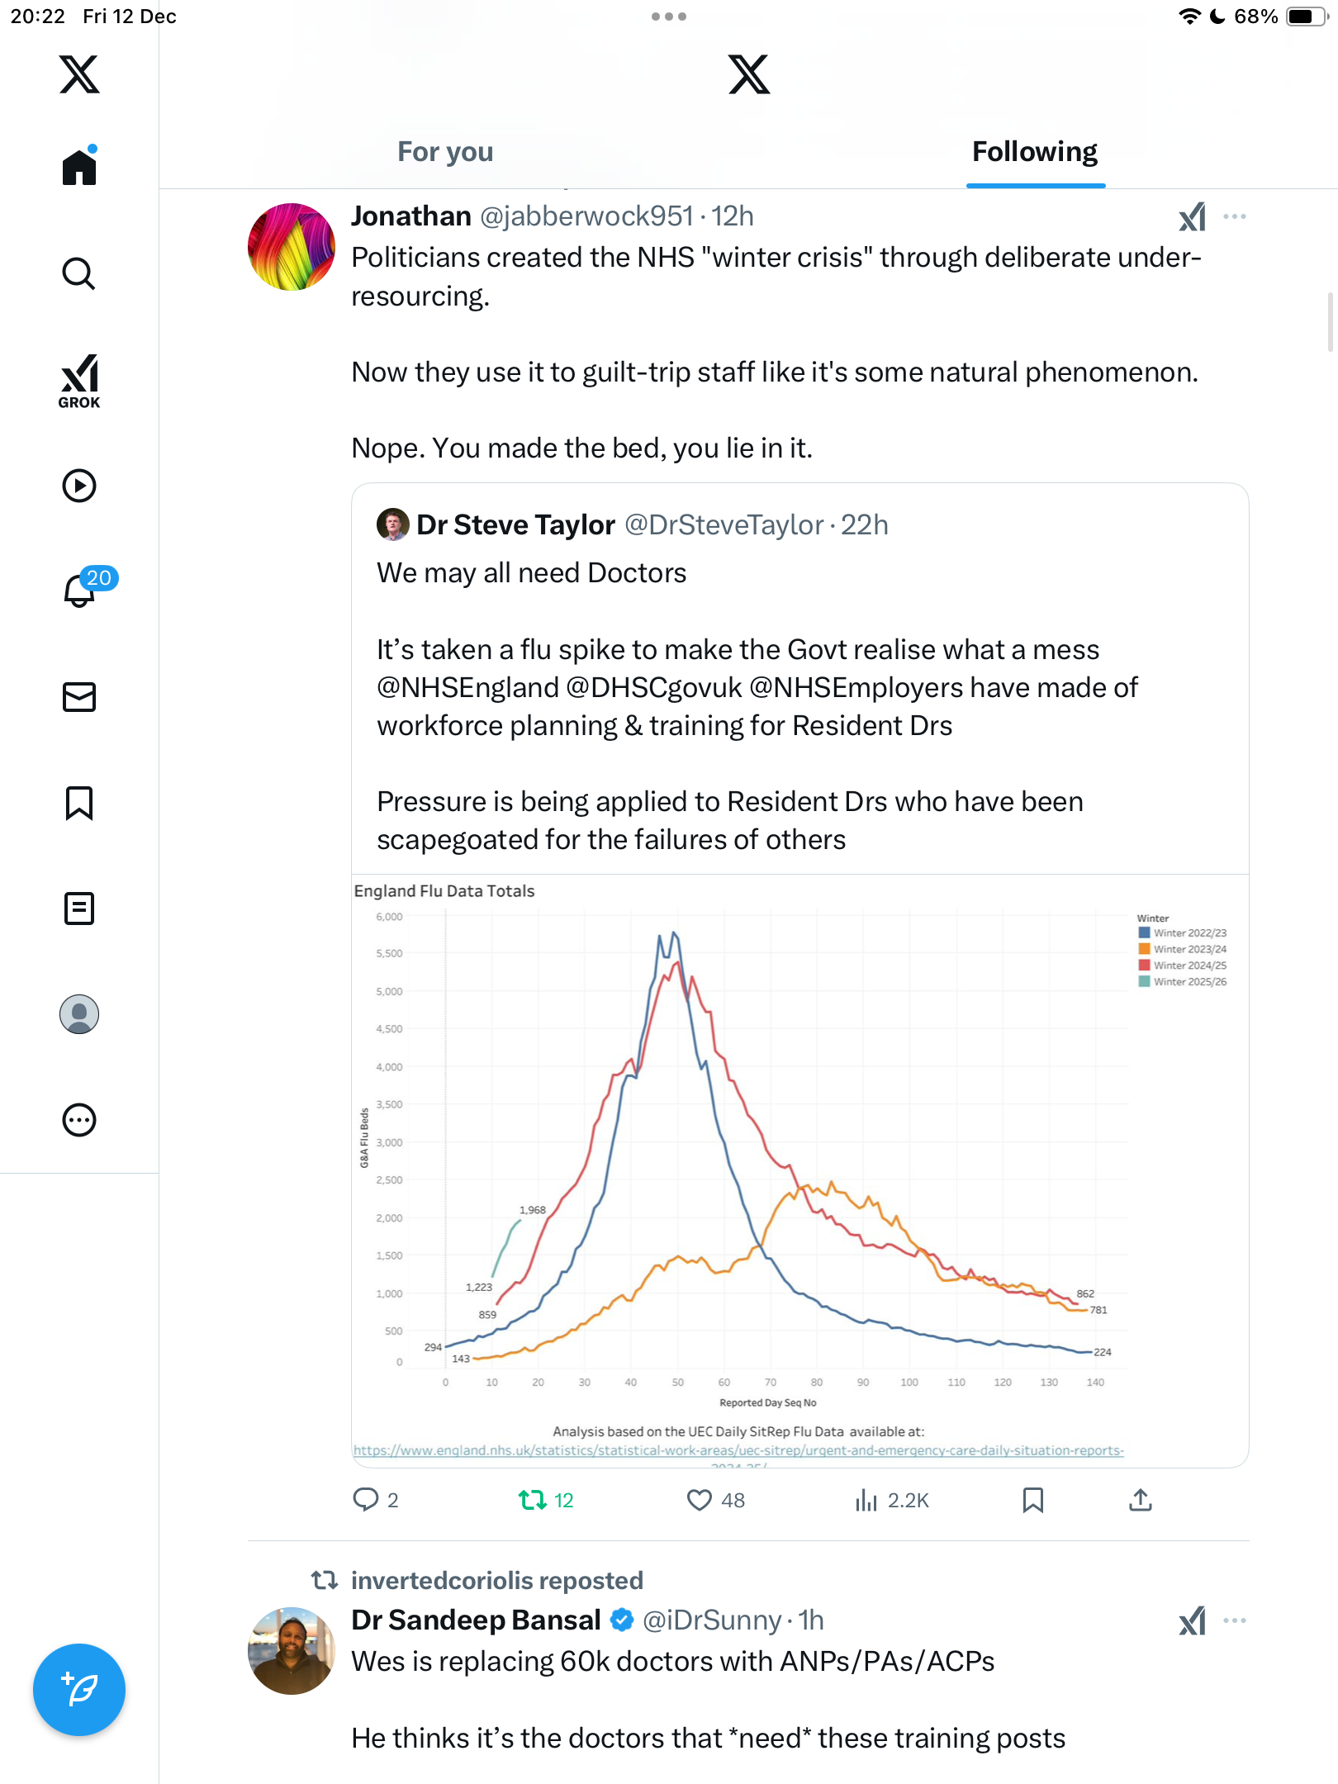Image resolution: width=1338 pixels, height=1784 pixels.
Task: Like Jonathan's post with 48 likes
Action: pyautogui.click(x=700, y=1500)
